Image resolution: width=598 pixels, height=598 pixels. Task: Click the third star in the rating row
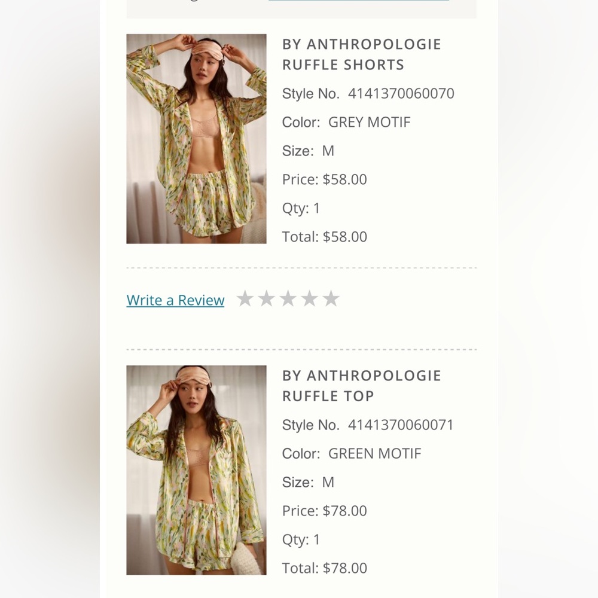pyautogui.click(x=288, y=298)
